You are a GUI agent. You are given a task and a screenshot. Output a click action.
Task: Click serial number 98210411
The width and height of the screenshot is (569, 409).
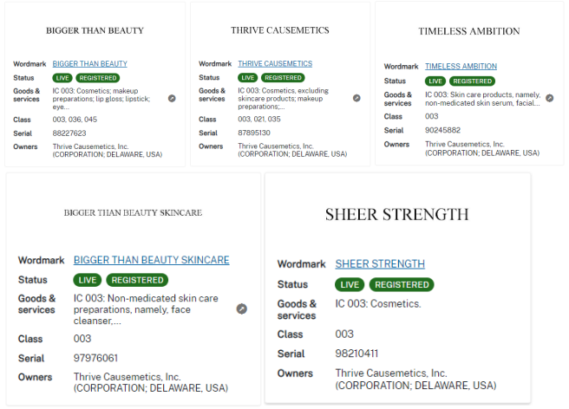click(x=358, y=354)
